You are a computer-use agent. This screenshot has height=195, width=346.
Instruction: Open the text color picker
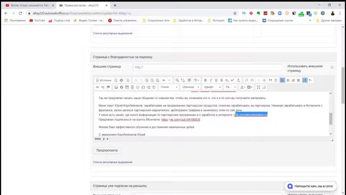[x=243, y=87]
